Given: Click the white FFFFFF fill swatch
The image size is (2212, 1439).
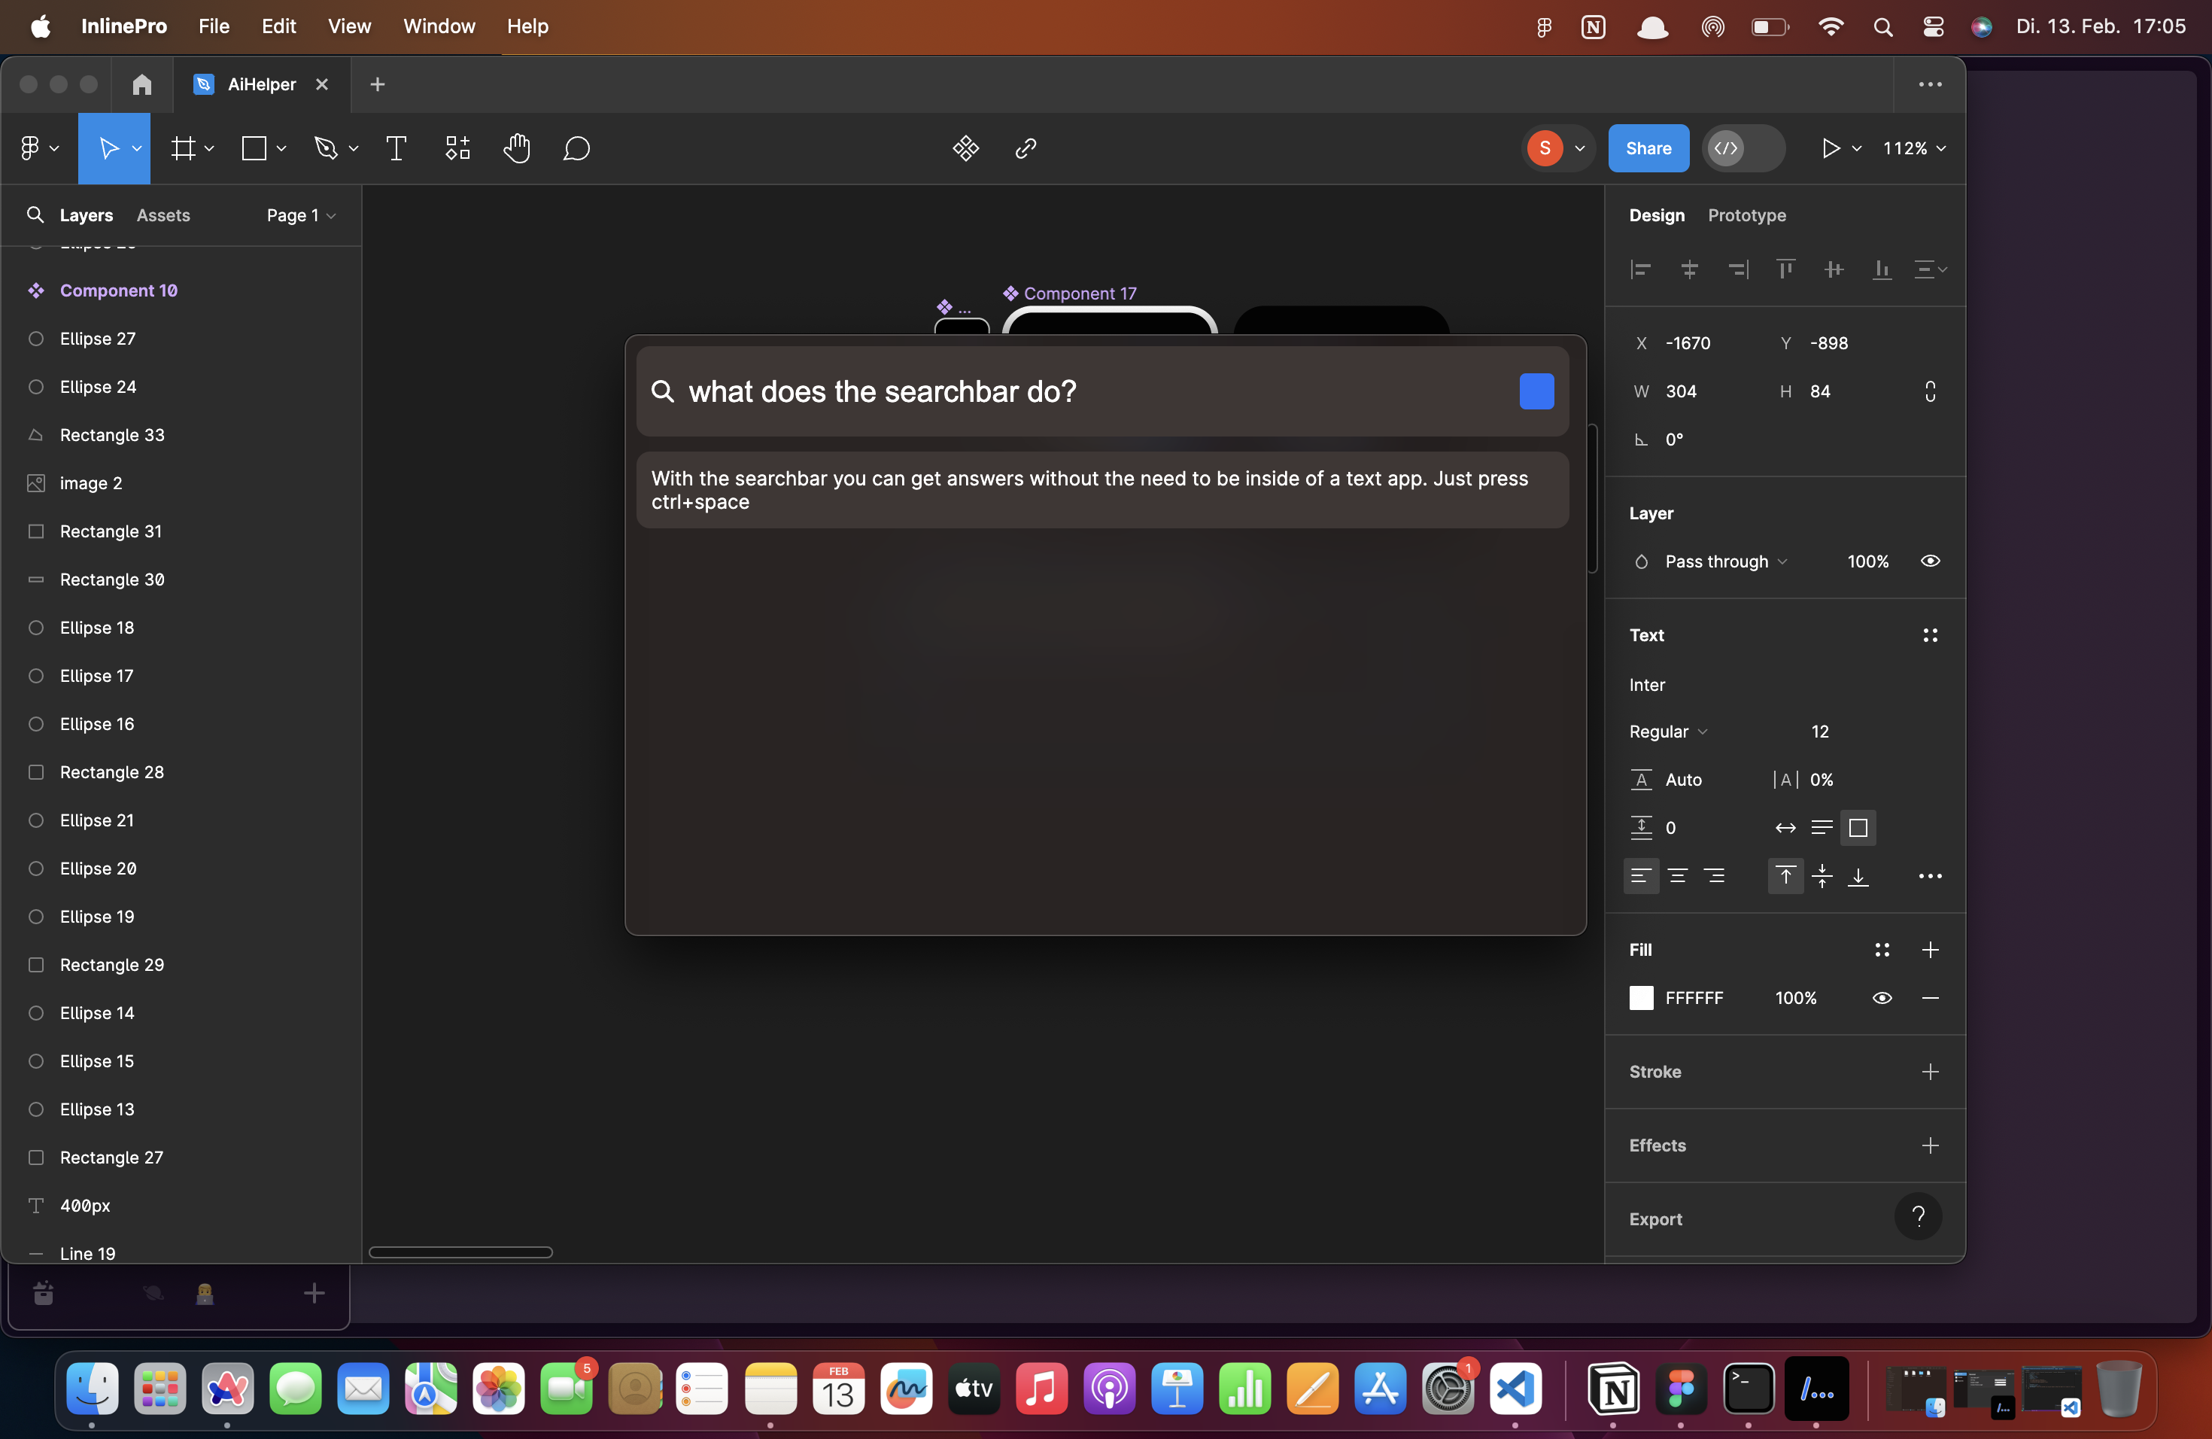Looking at the screenshot, I should 1642,997.
